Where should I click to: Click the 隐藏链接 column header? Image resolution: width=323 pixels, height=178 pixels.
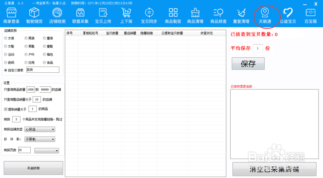pyautogui.click(x=148, y=33)
